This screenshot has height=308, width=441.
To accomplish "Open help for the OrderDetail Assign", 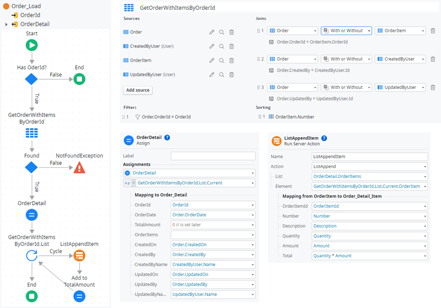I will 167,138.
